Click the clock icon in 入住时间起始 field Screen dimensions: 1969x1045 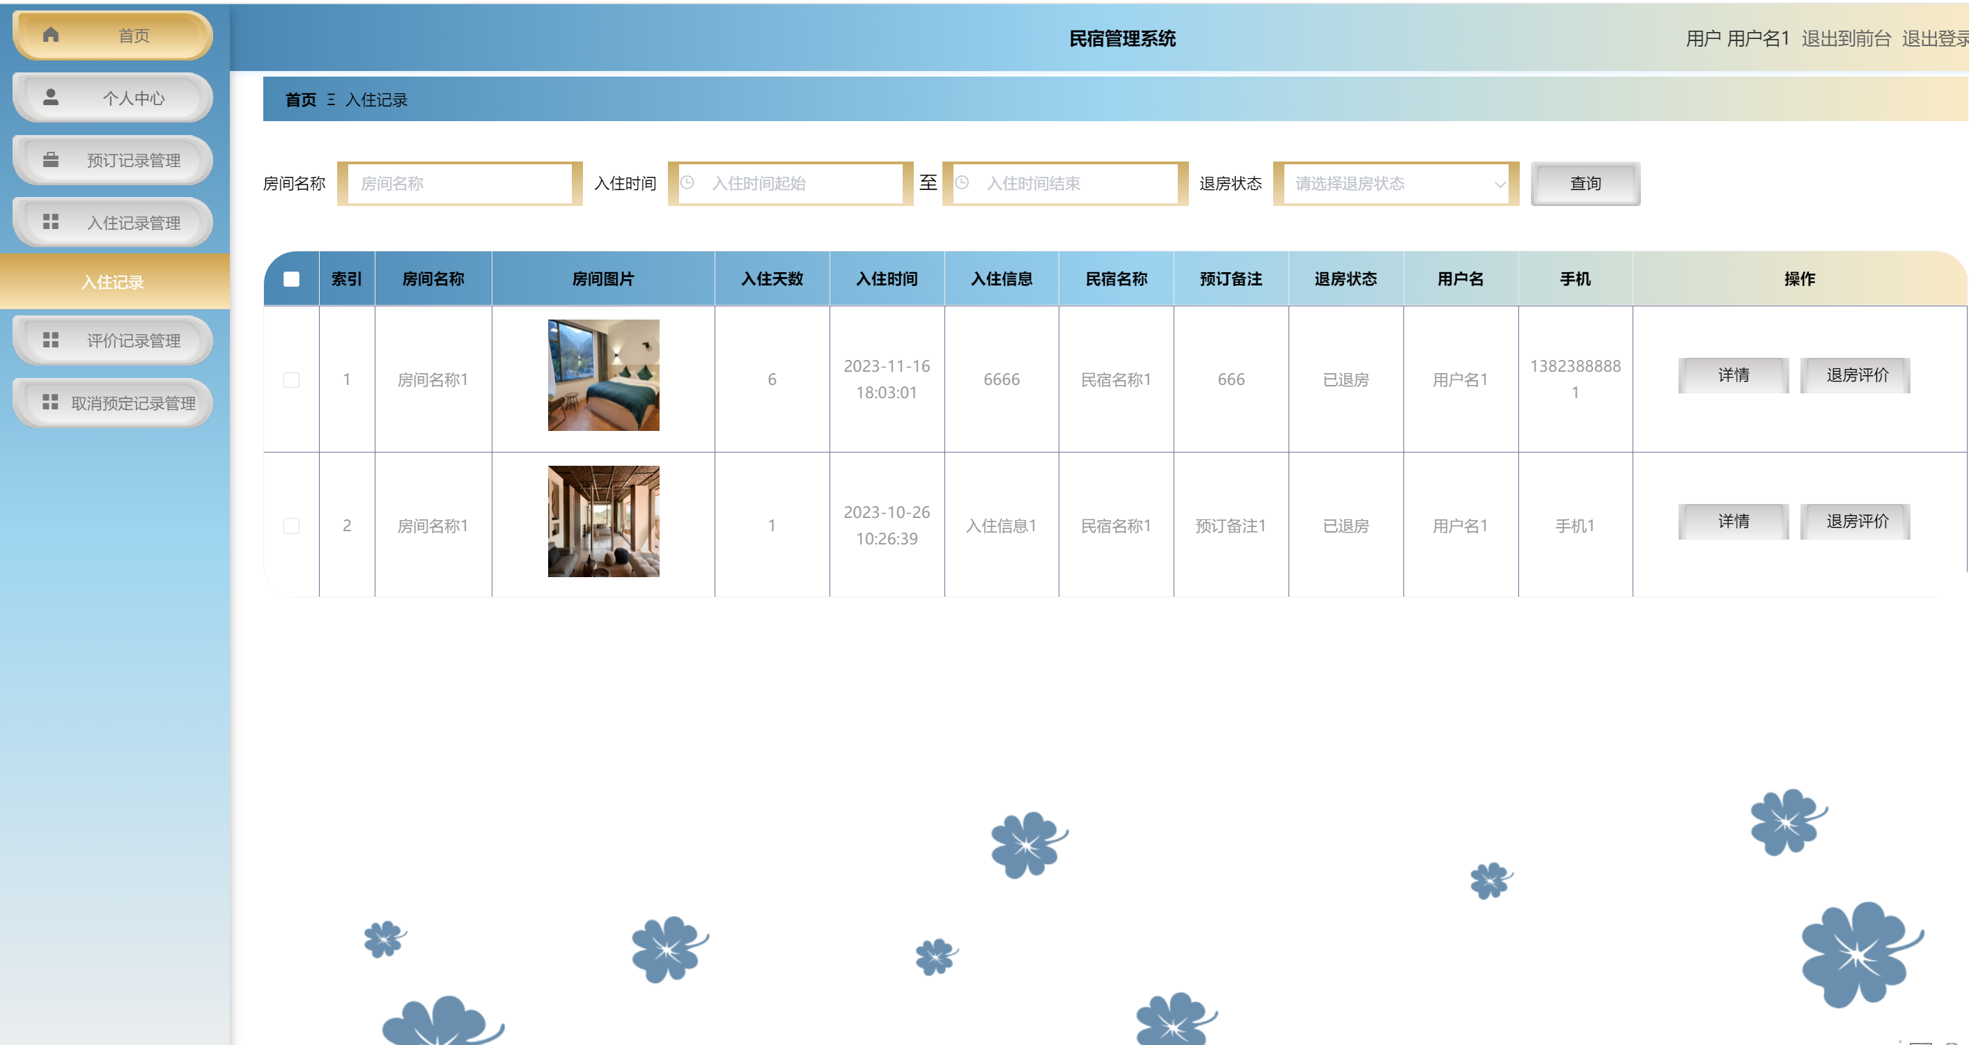[x=687, y=183]
